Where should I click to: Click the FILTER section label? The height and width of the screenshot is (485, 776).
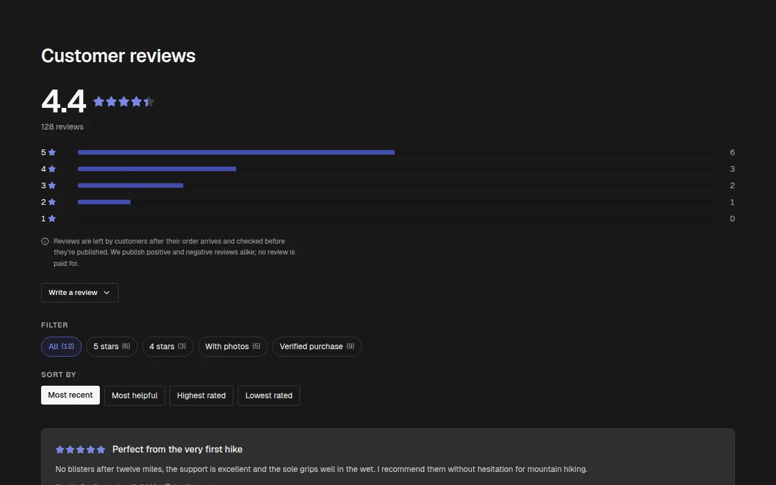(x=55, y=325)
